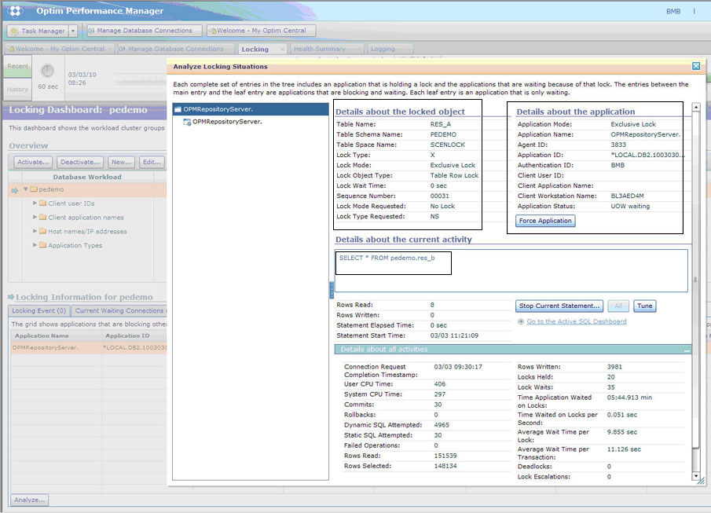Open the Logging tab
This screenshot has width=711, height=513.
click(390, 49)
